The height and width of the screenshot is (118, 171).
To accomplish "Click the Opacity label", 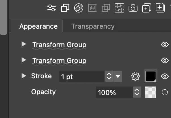I will [43, 92].
